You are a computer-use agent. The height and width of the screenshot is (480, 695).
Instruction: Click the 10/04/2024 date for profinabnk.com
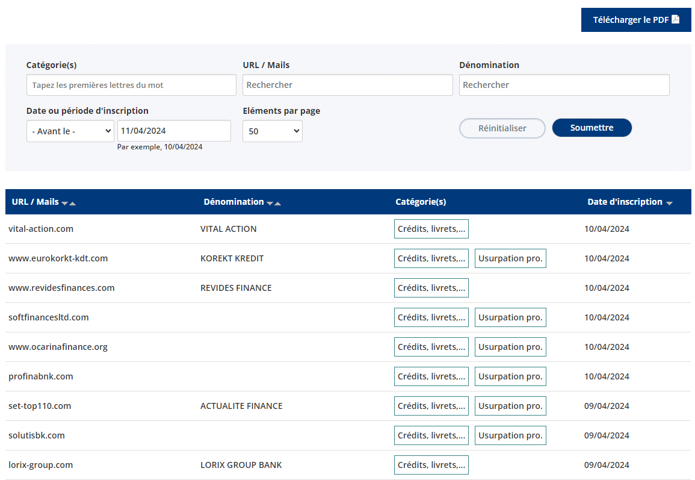click(x=607, y=376)
